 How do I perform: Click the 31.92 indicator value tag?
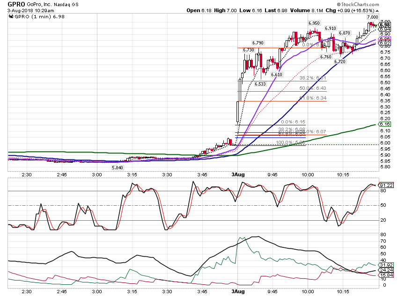[x=386, y=265]
